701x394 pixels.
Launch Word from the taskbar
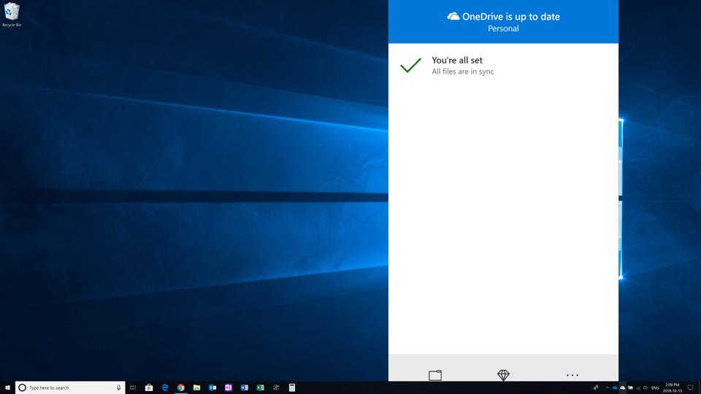244,387
